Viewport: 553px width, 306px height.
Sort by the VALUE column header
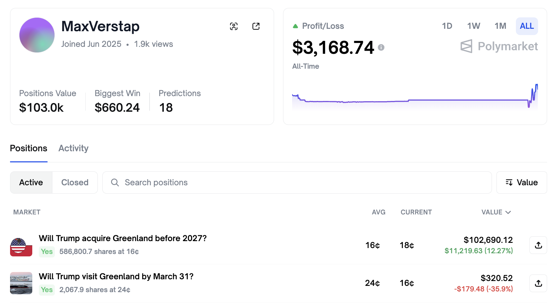(x=496, y=212)
